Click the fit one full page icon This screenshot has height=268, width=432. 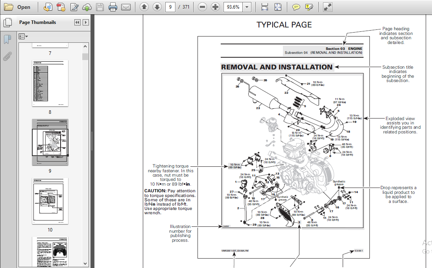pos(278,7)
